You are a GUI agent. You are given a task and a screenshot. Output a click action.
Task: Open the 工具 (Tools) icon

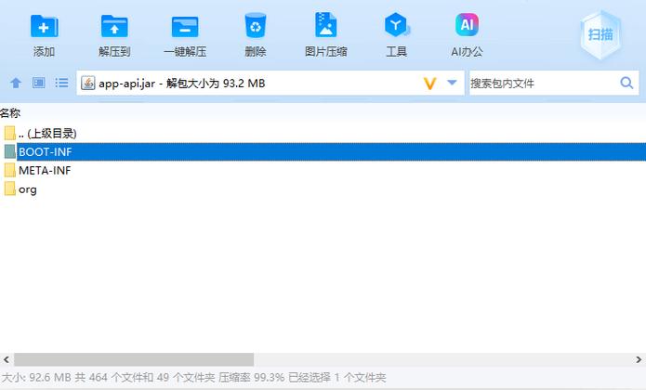pos(396,25)
